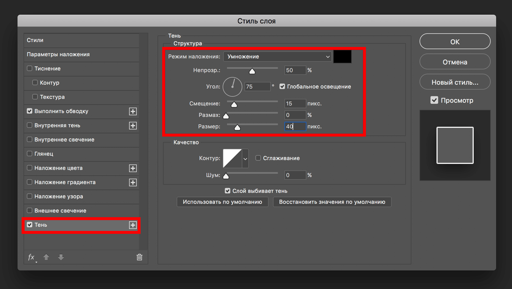This screenshot has width=512, height=289.
Task: Click plus icon beside Наложение цвета
Action: click(133, 168)
